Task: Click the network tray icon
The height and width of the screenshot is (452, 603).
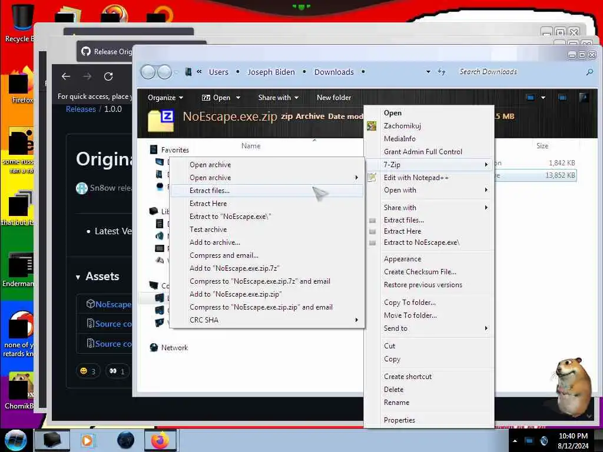Action: (x=529, y=441)
